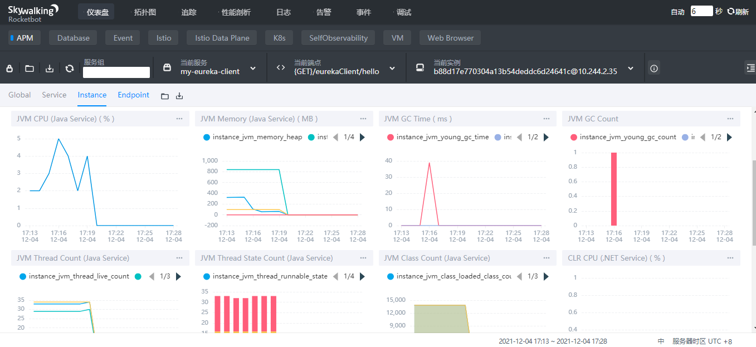Click the download icon after the Endpoint tab
The height and width of the screenshot is (347, 756).
tap(179, 96)
